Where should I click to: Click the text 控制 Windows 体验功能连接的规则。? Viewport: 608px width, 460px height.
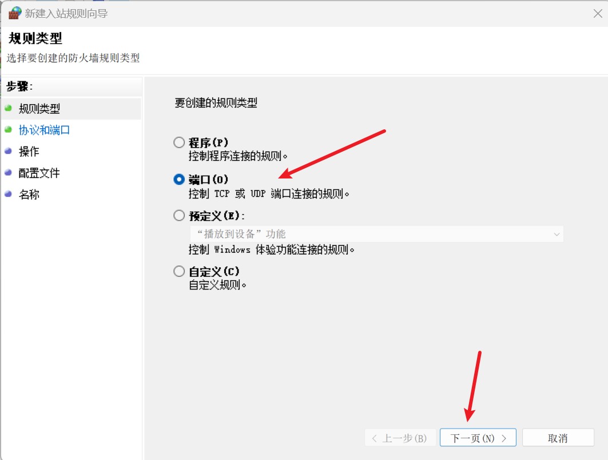(272, 249)
